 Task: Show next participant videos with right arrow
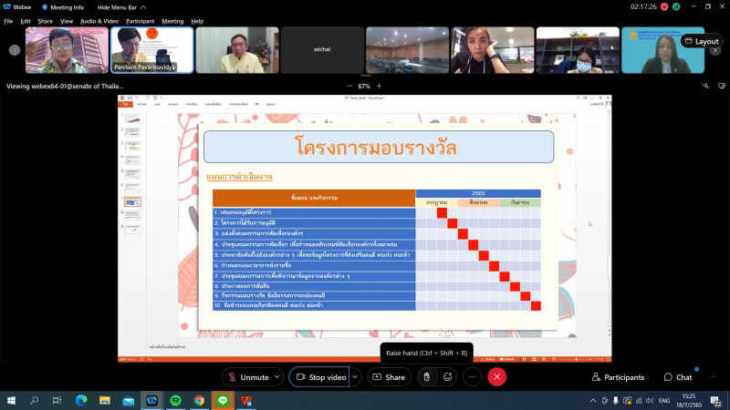point(715,50)
